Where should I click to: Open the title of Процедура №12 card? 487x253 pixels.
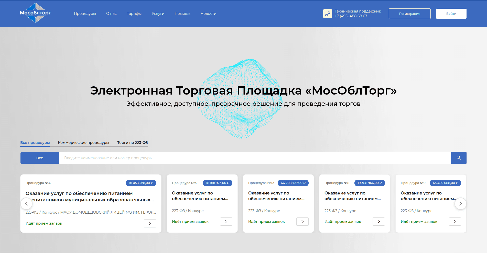click(x=276, y=196)
